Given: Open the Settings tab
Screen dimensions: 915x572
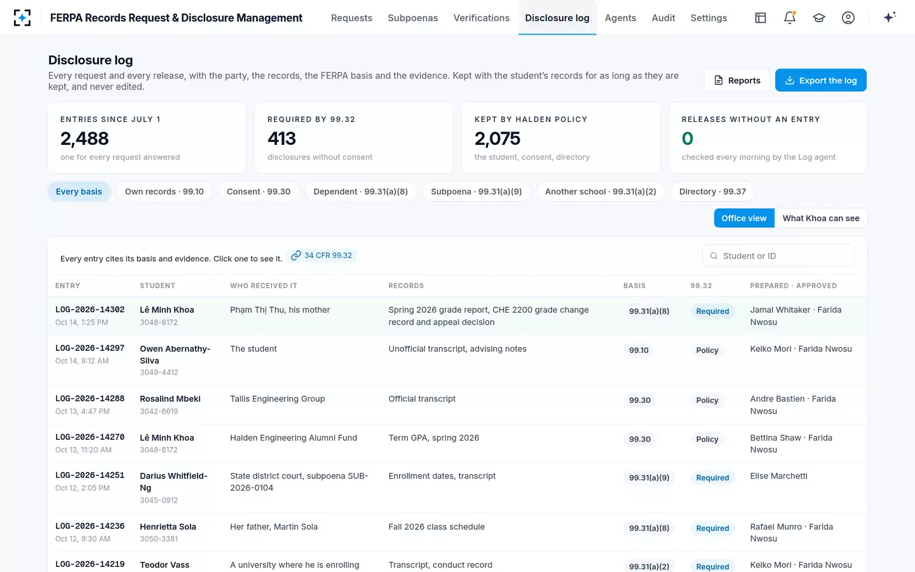Looking at the screenshot, I should click(708, 18).
